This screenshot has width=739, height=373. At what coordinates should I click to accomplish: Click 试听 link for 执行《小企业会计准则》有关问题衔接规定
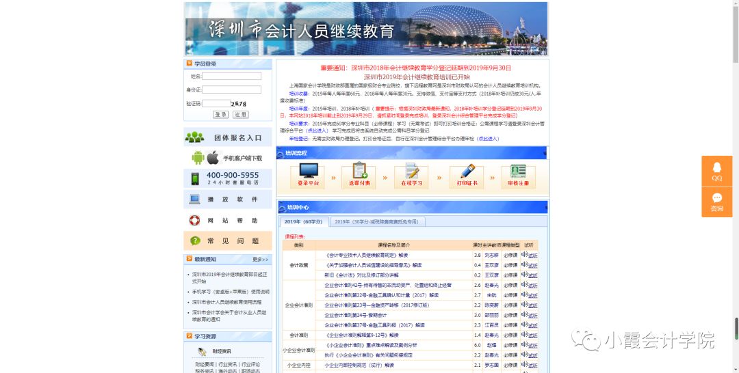(533, 355)
